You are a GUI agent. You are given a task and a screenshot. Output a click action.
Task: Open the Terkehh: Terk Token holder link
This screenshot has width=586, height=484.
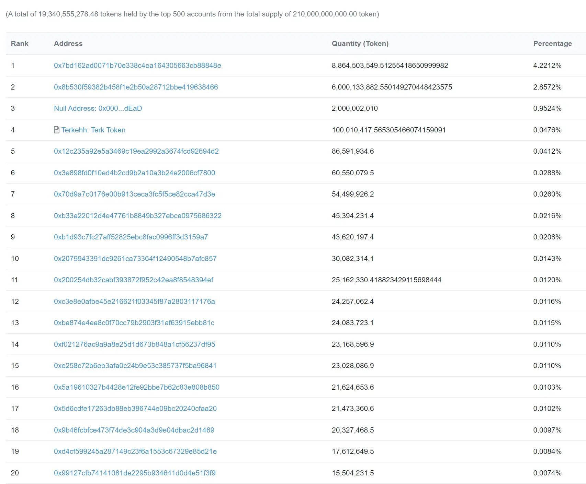pyautogui.click(x=93, y=130)
